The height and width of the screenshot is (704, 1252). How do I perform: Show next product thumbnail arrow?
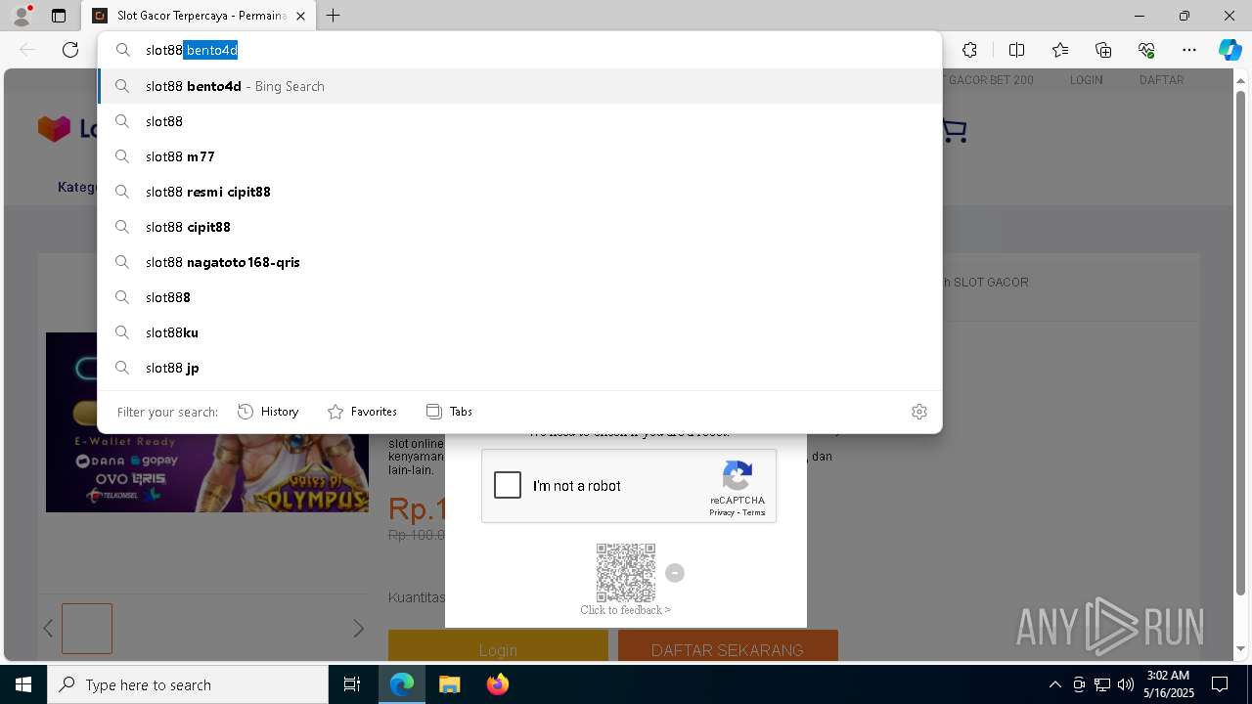(x=358, y=628)
